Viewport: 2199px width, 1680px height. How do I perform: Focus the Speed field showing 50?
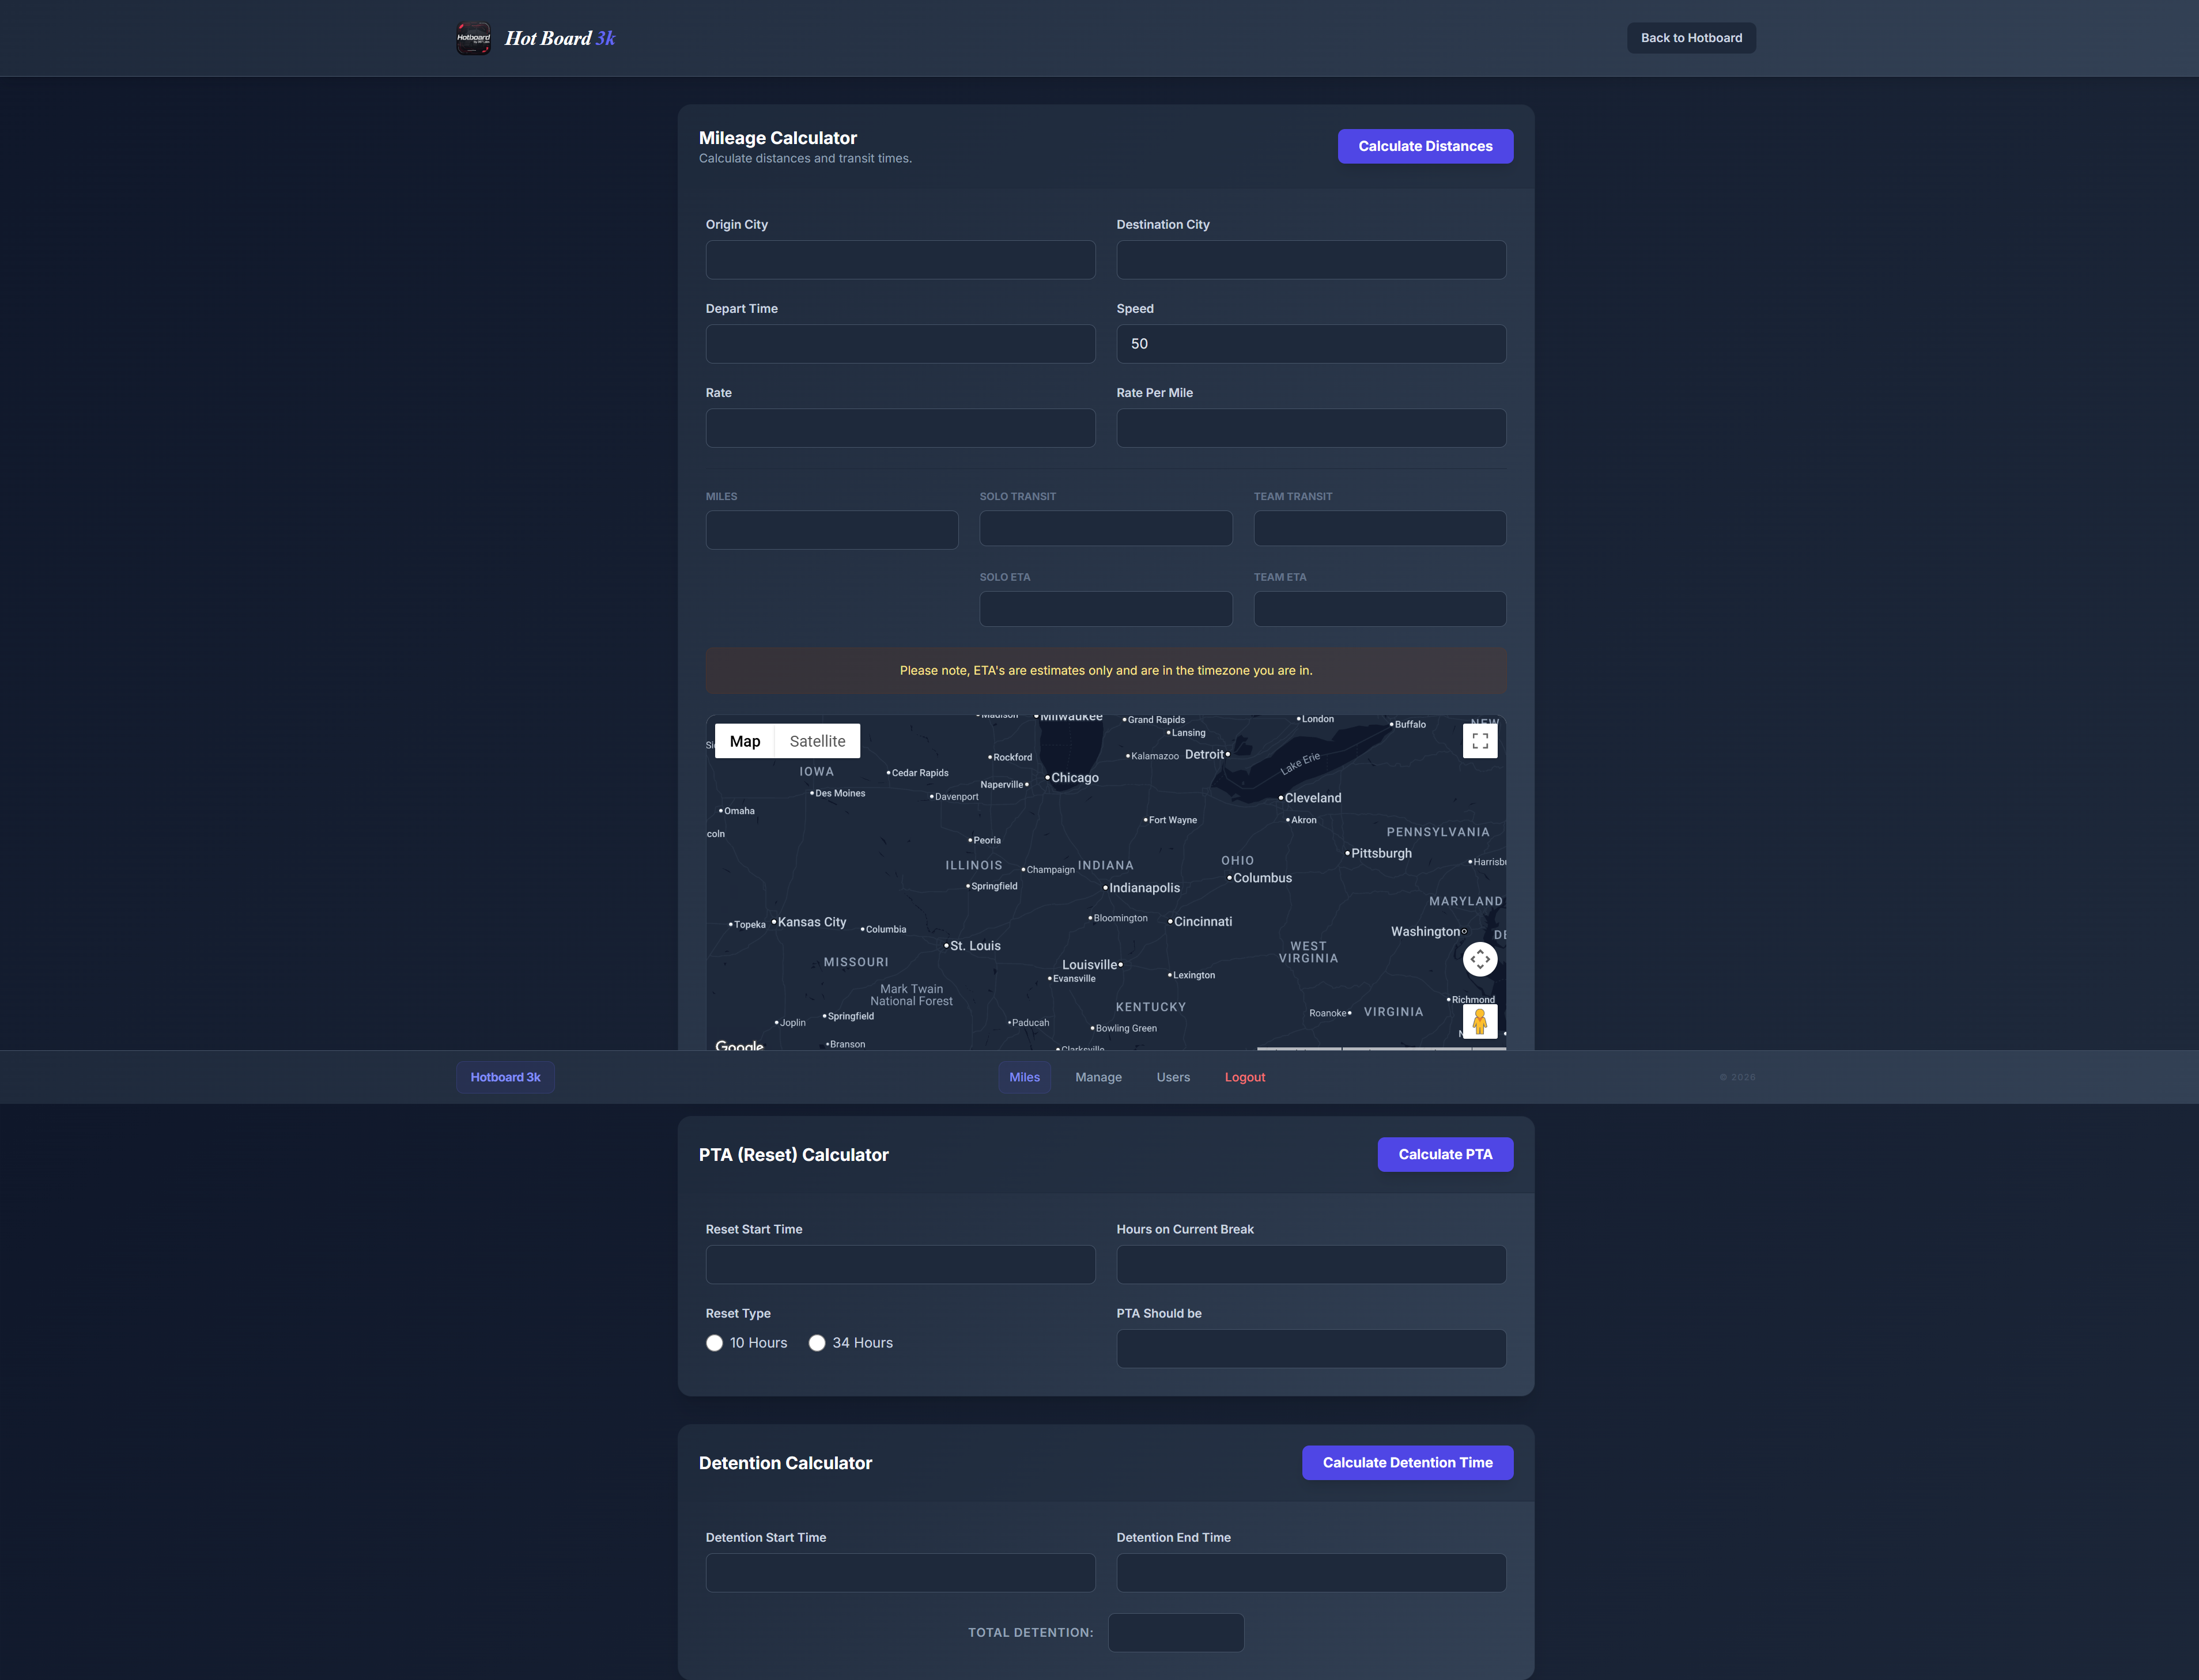point(1310,344)
